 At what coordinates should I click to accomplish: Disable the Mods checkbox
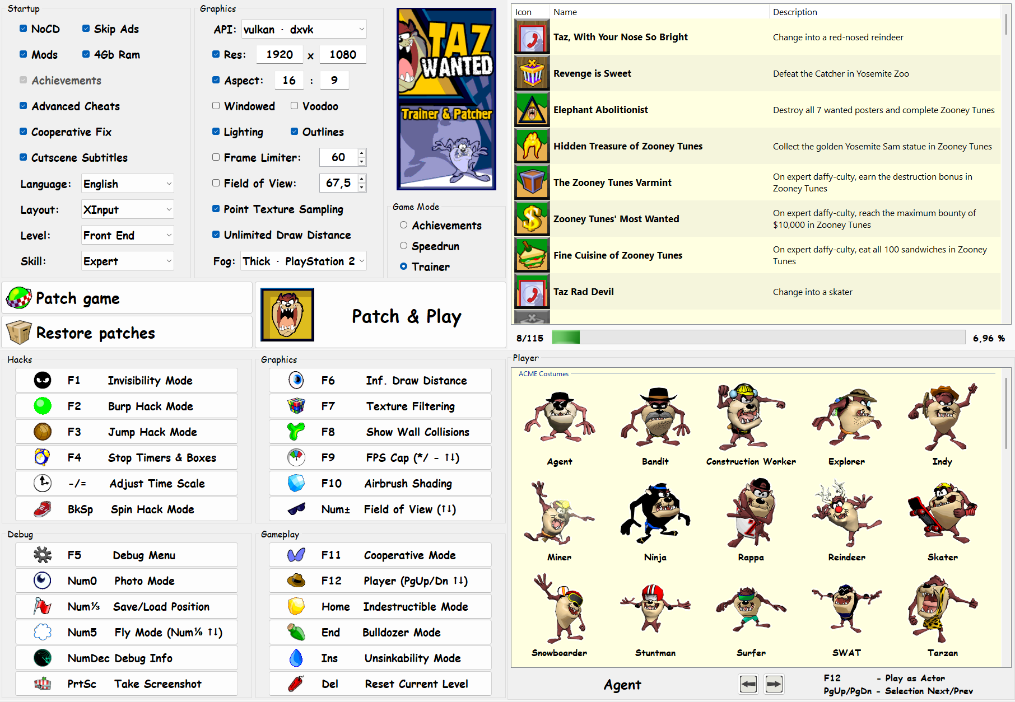23,54
